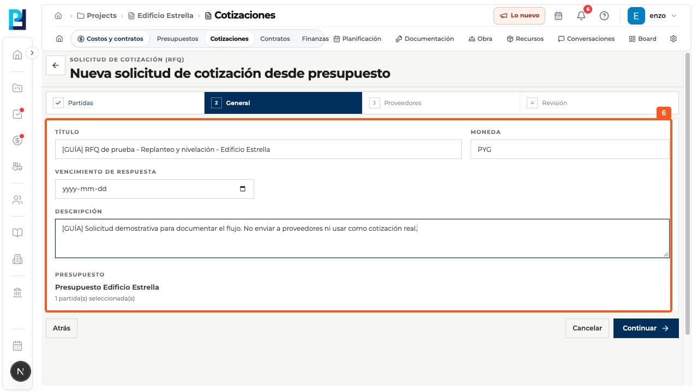This screenshot has width=698, height=392.
Task: Open the Documentación section
Action: point(425,39)
